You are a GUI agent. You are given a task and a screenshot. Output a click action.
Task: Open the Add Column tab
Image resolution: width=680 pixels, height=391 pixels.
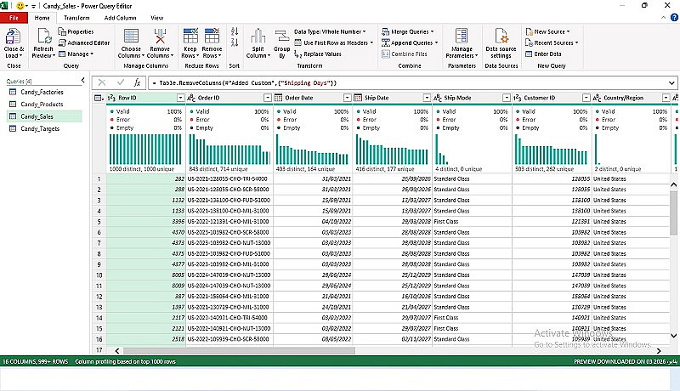click(119, 17)
